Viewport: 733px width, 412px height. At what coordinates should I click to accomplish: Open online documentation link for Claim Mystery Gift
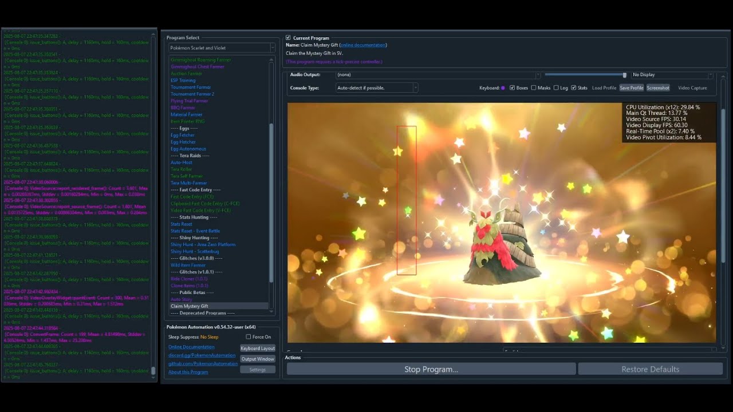[x=363, y=45]
